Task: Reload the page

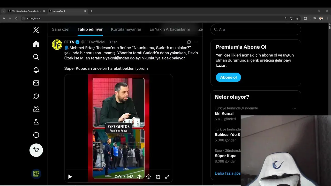Action: click(x=16, y=18)
